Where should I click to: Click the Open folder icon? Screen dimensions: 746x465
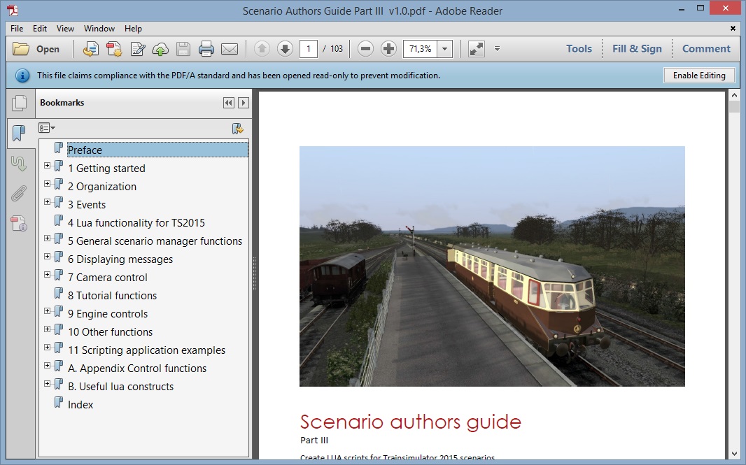pyautogui.click(x=20, y=48)
